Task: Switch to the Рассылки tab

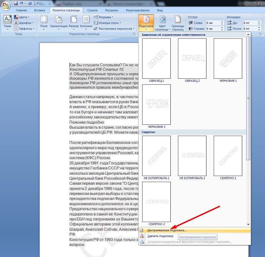Action: pos(111,10)
